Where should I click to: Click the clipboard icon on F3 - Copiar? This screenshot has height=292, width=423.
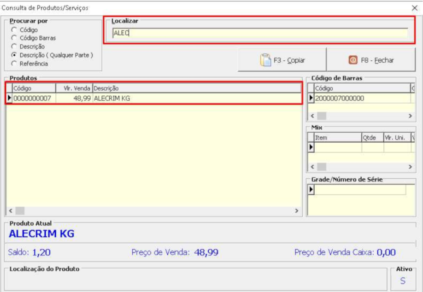coord(265,60)
